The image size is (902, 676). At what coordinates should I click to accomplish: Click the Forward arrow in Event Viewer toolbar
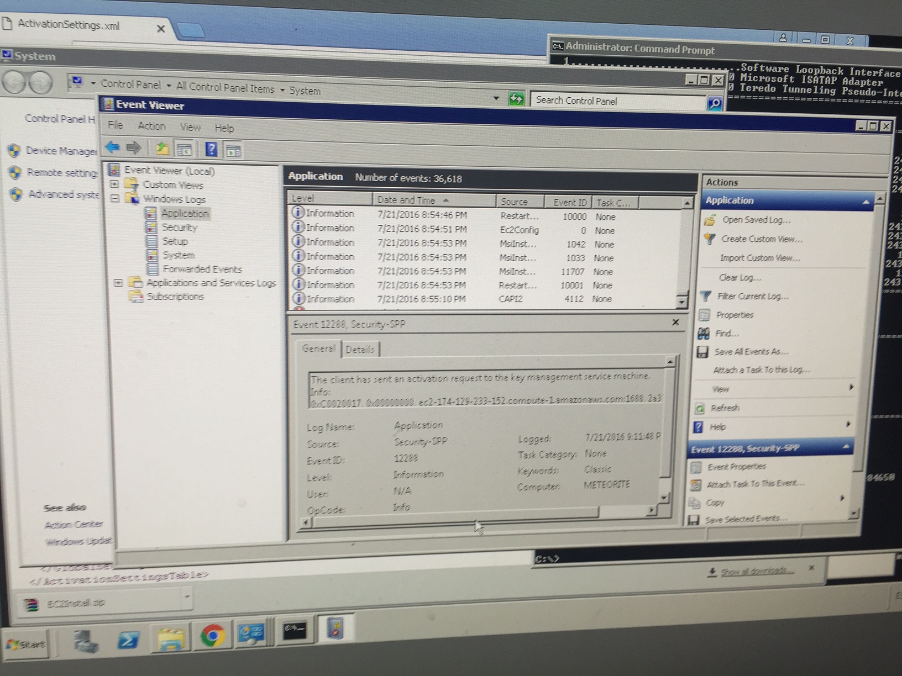(134, 147)
